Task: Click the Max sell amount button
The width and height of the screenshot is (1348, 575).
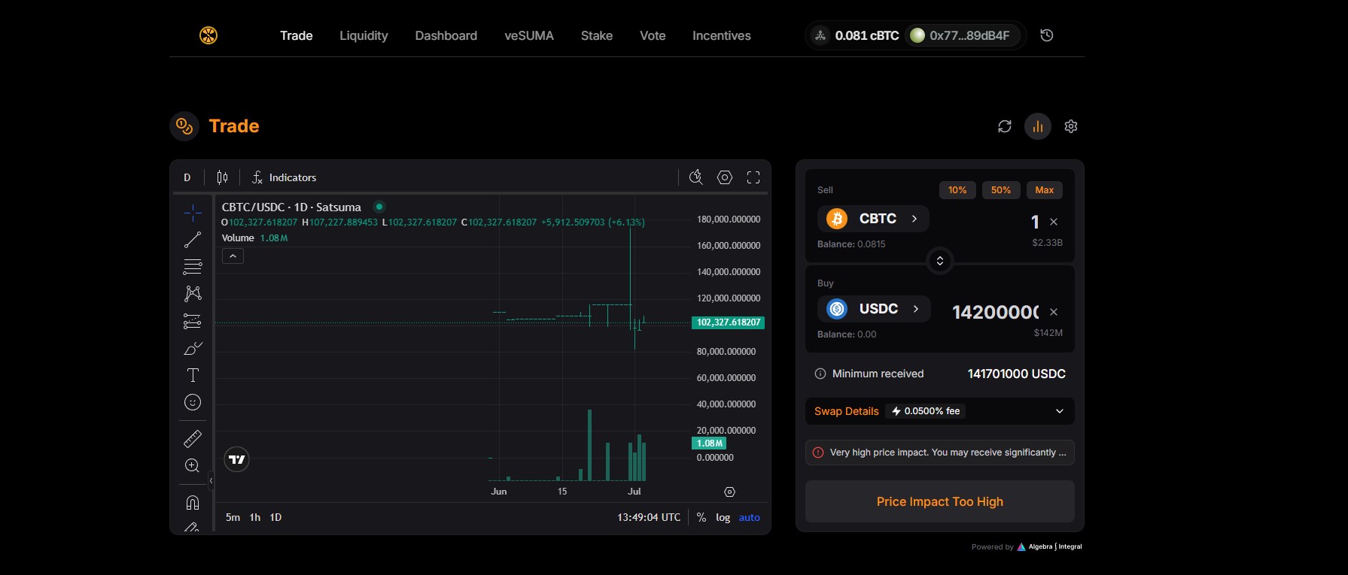Action: (x=1044, y=190)
